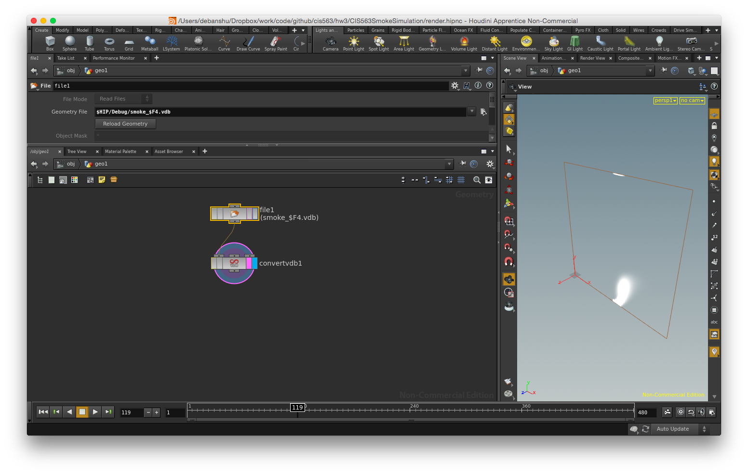Play the timeline forward
Image resolution: width=748 pixels, height=474 pixels.
click(95, 412)
